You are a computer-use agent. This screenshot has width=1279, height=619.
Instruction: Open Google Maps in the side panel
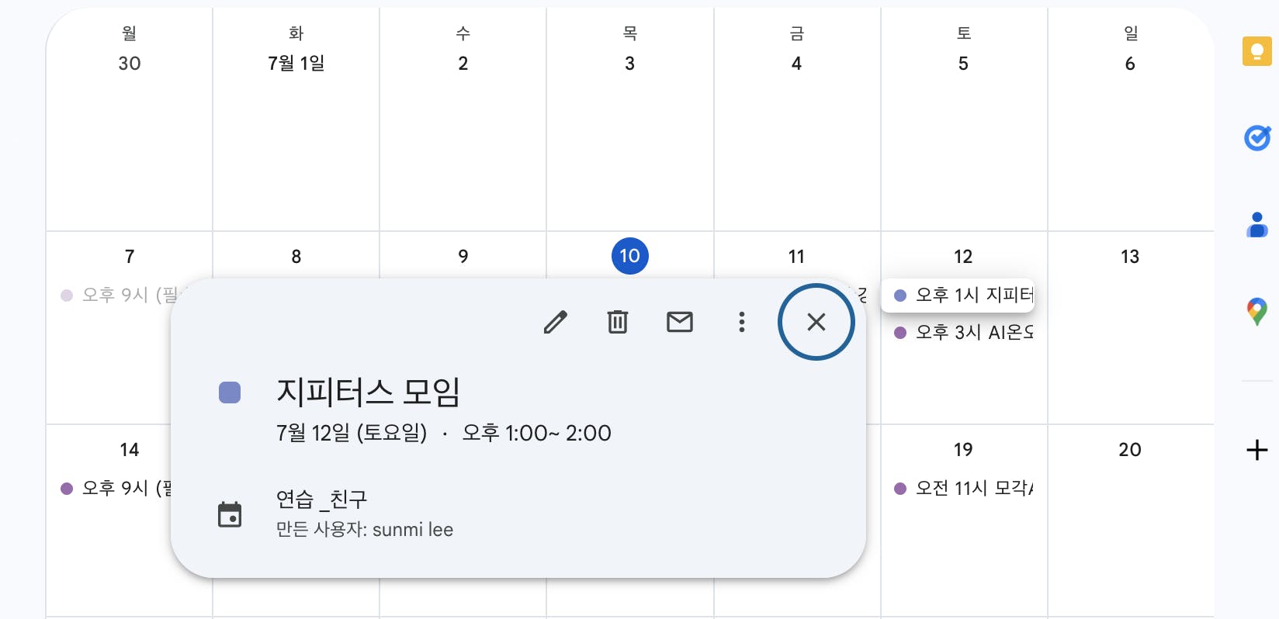(1256, 312)
